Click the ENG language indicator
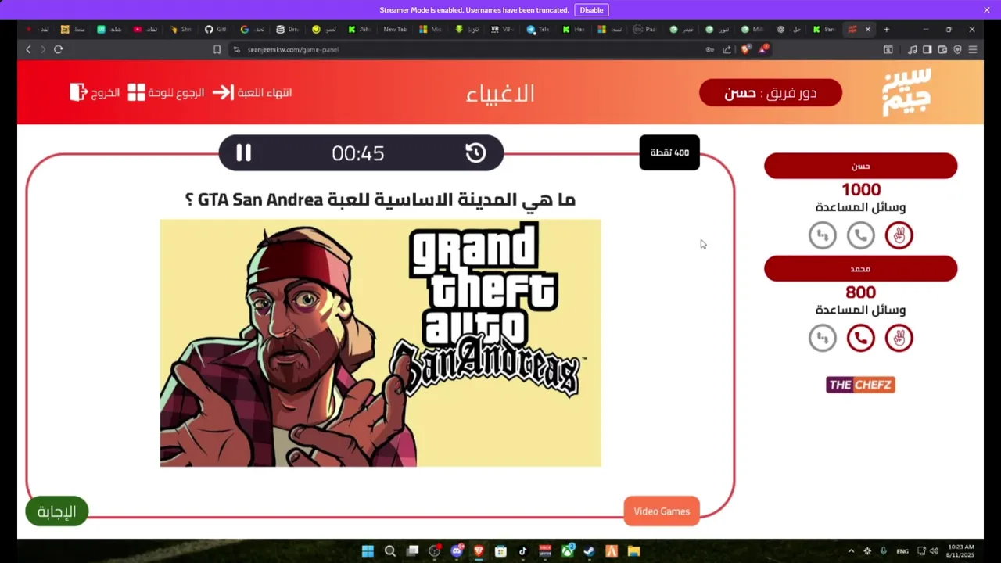The width and height of the screenshot is (1001, 563). [x=902, y=551]
